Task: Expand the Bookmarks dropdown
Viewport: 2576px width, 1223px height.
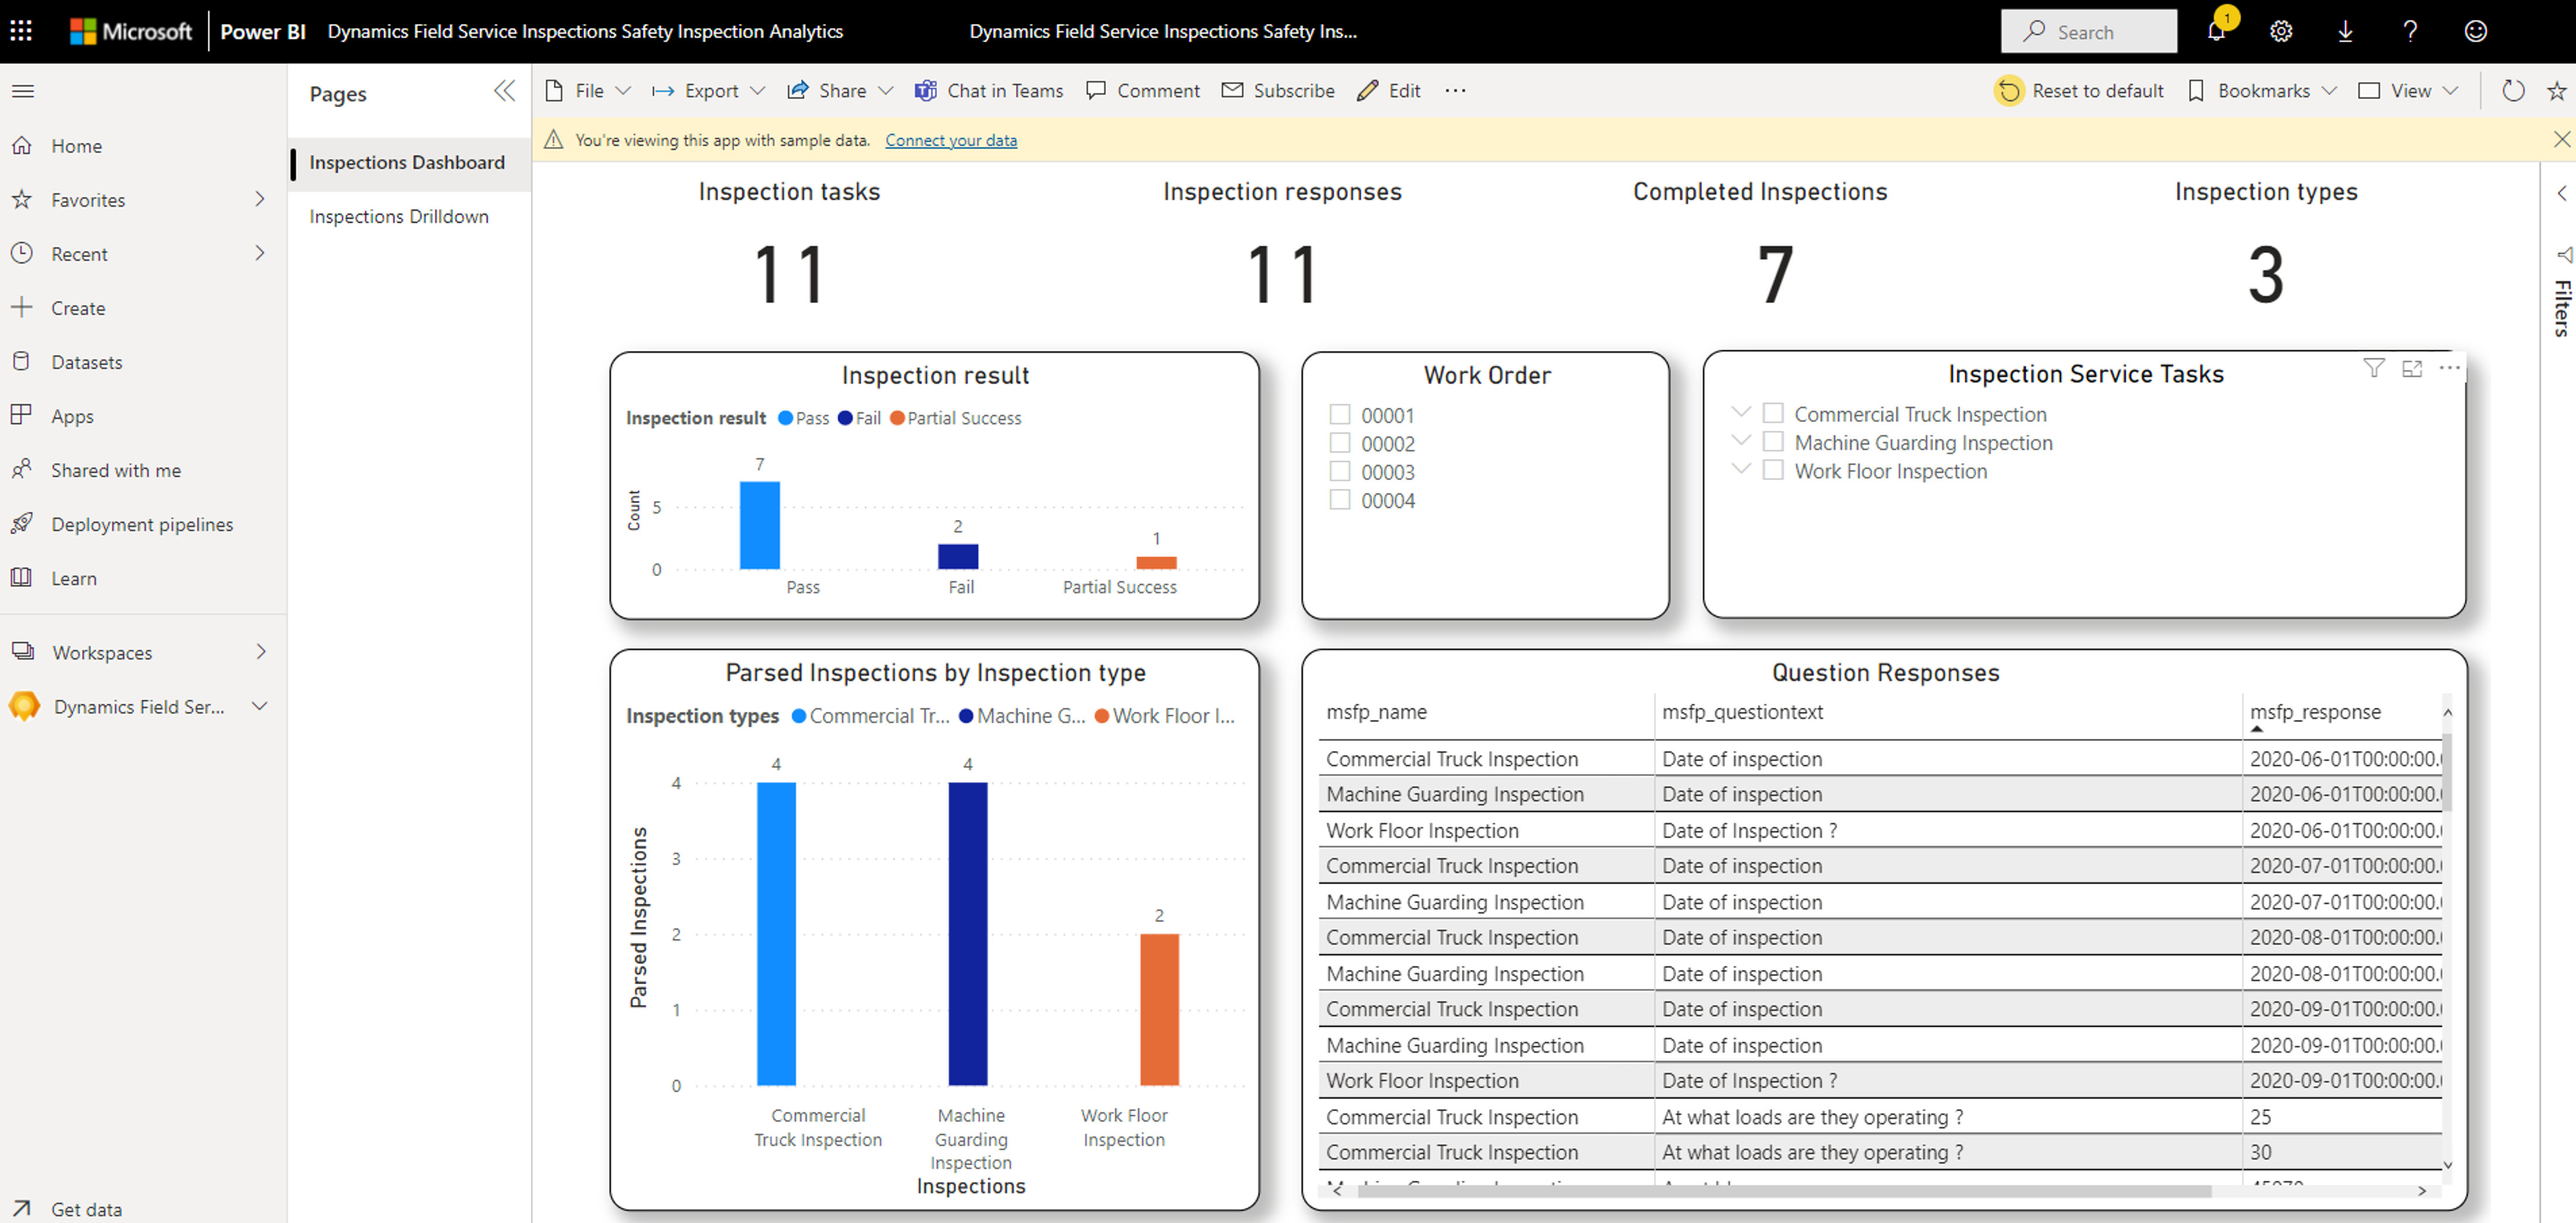Action: pos(2263,90)
